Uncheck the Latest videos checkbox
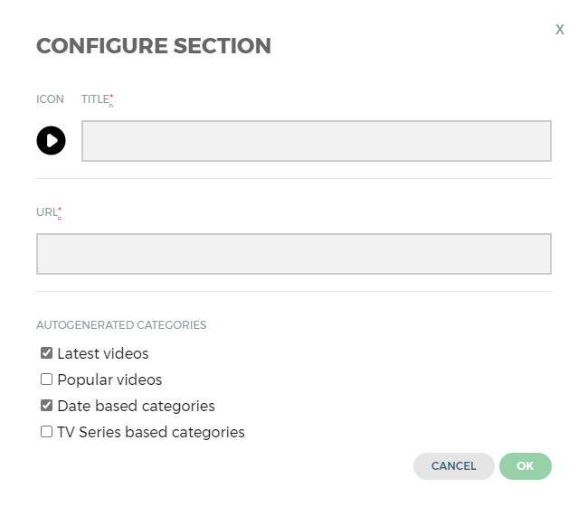588x525 pixels. click(47, 353)
